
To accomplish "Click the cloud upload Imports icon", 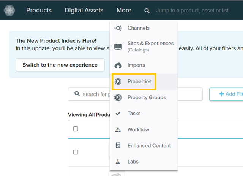I will point(118,65).
